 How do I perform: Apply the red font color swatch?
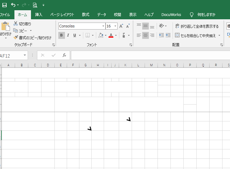click(111, 36)
